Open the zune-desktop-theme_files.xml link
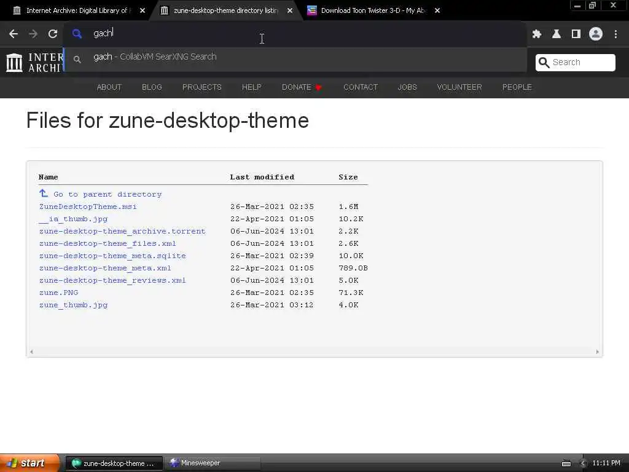The height and width of the screenshot is (472, 629). pos(107,243)
